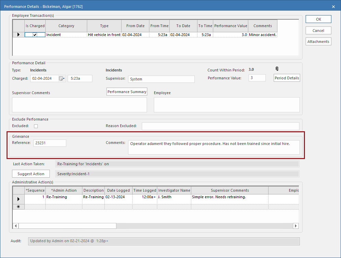Uncheck the Is Charged checkbox
Viewport: 341px width, 258px height.
(34, 34)
